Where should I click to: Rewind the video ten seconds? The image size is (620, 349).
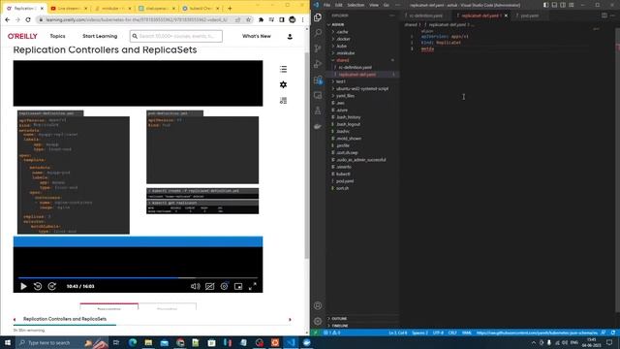[x=38, y=286]
